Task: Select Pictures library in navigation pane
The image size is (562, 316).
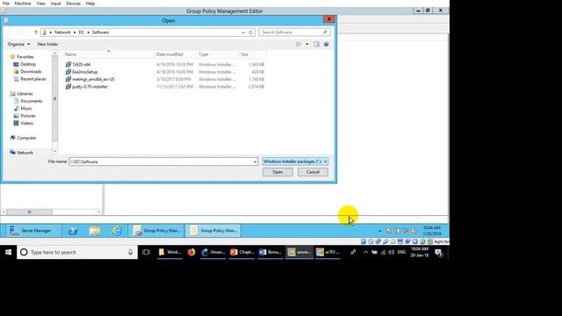Action: (x=28, y=116)
